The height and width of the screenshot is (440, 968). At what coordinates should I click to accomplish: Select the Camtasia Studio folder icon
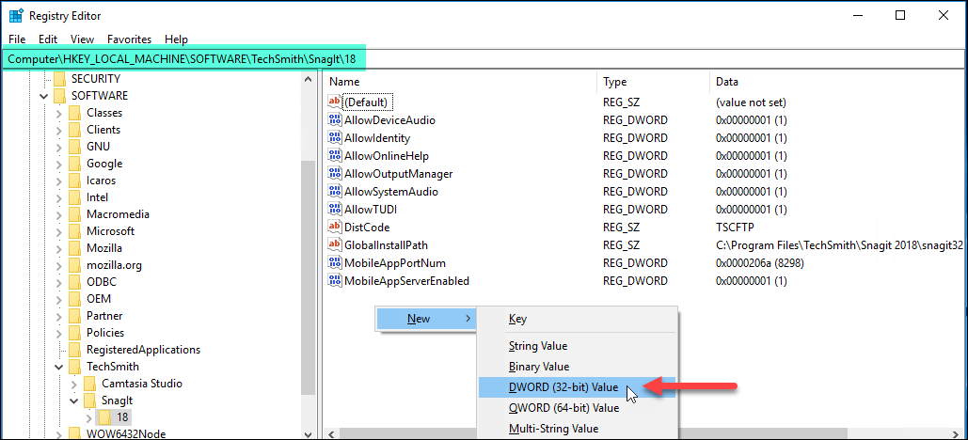90,384
